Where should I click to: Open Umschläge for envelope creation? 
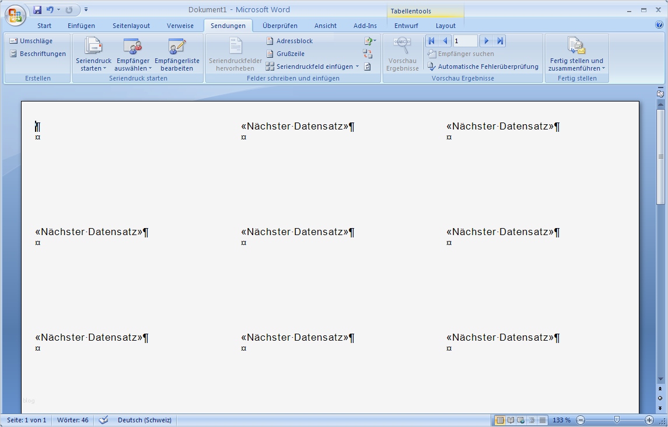coord(33,41)
